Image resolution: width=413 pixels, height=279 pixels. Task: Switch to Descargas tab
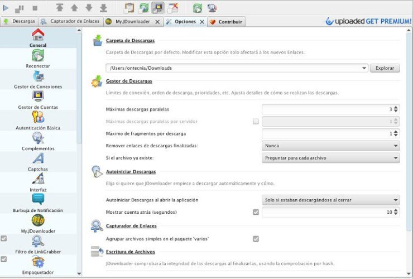pyautogui.click(x=20, y=21)
